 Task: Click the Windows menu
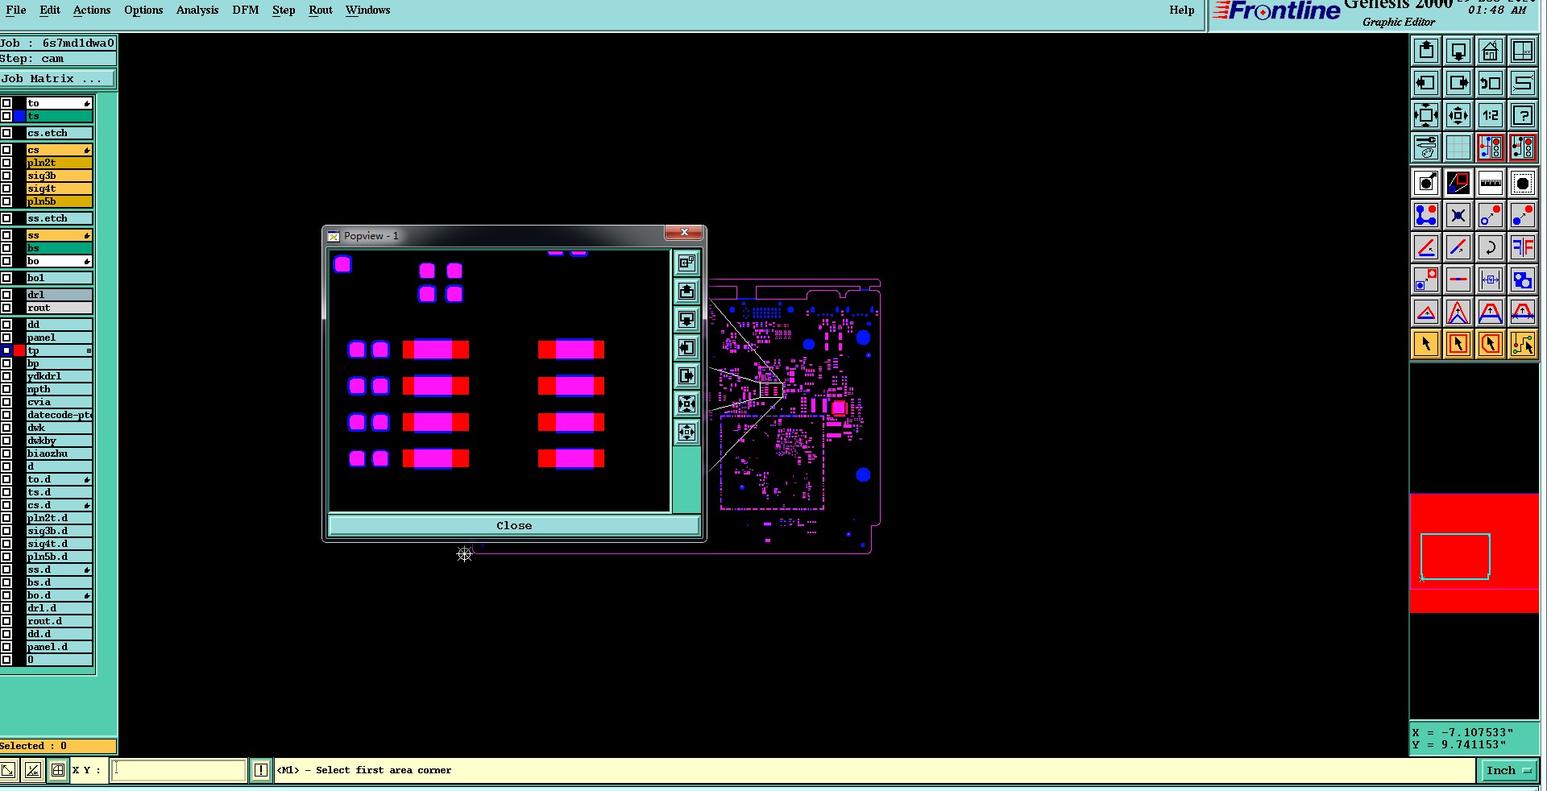tap(368, 10)
